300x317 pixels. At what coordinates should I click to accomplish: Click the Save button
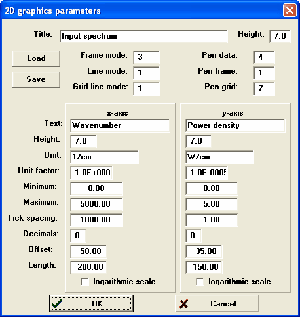coord(36,79)
